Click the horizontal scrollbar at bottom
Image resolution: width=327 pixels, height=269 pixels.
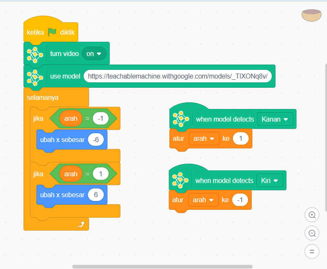point(162,266)
